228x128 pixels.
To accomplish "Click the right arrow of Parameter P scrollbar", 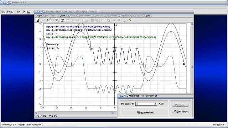I will coord(155,104).
